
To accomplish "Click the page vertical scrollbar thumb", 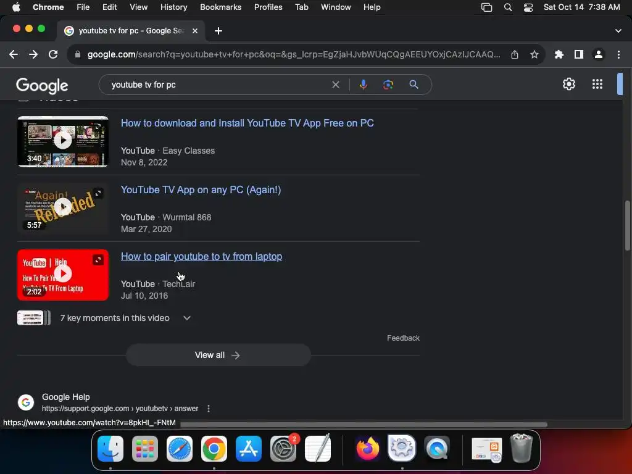I will (x=628, y=225).
